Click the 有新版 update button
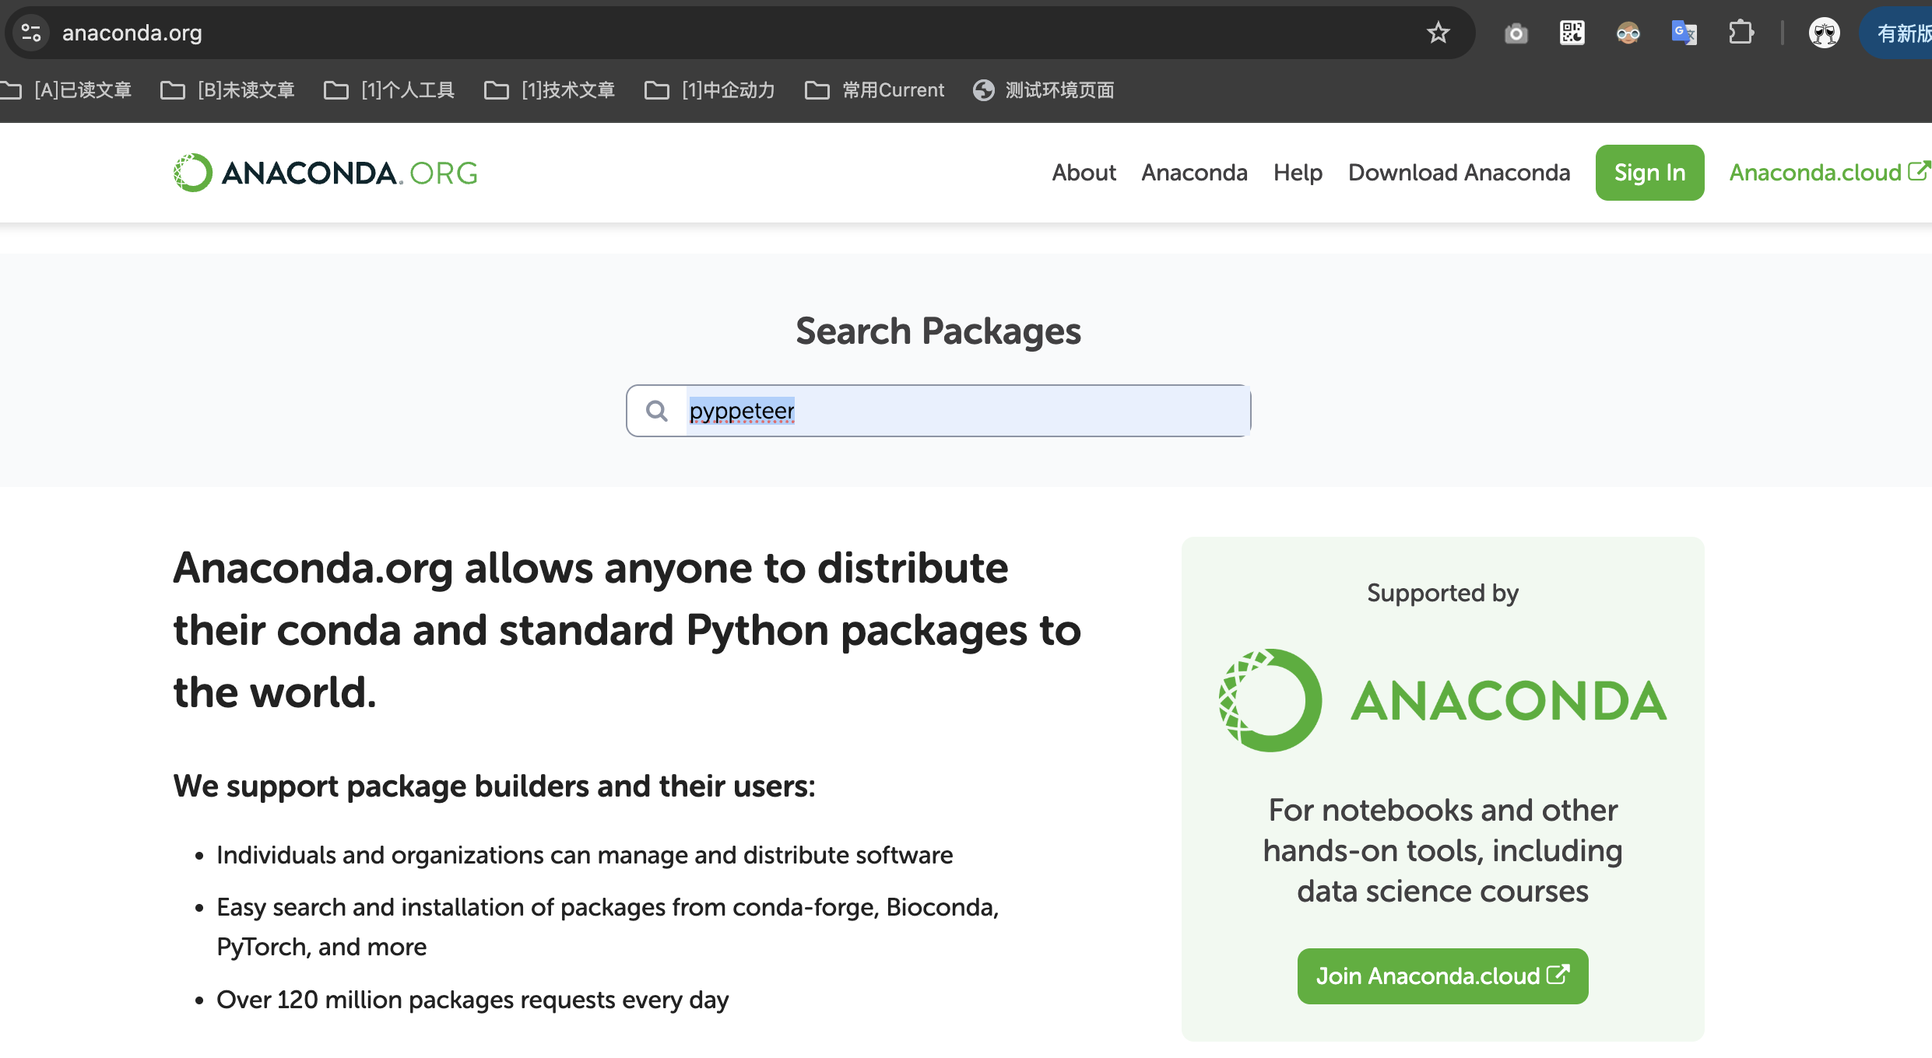Image resolution: width=1932 pixels, height=1058 pixels. click(x=1897, y=33)
